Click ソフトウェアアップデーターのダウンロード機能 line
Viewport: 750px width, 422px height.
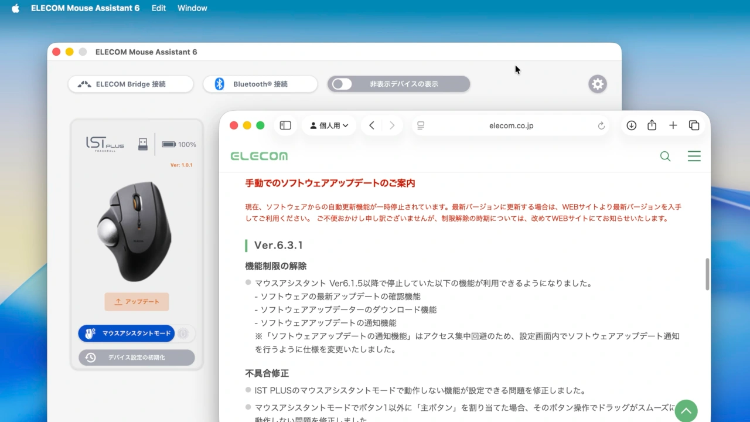[x=345, y=309]
